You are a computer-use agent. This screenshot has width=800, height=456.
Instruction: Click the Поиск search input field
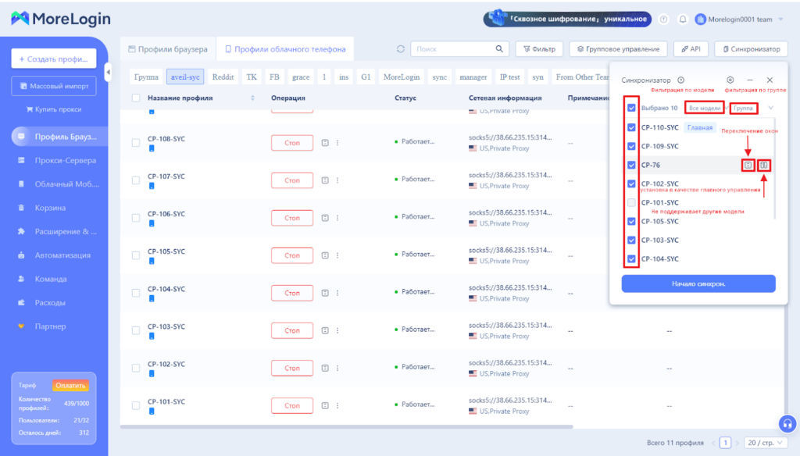pos(453,49)
